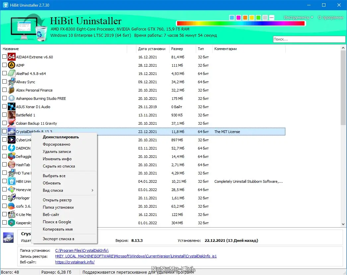Click the HiBit Uninstaller header logo
347x275 pixels.
click(x=29, y=28)
